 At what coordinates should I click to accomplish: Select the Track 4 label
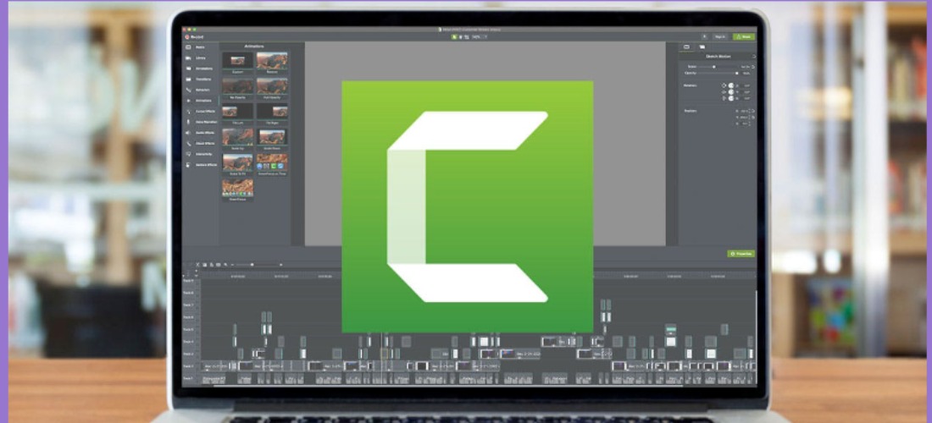coord(188,342)
